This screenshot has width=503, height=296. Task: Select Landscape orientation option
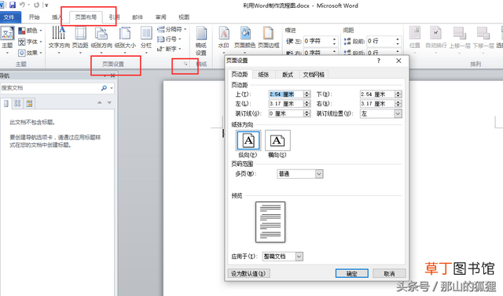[277, 140]
